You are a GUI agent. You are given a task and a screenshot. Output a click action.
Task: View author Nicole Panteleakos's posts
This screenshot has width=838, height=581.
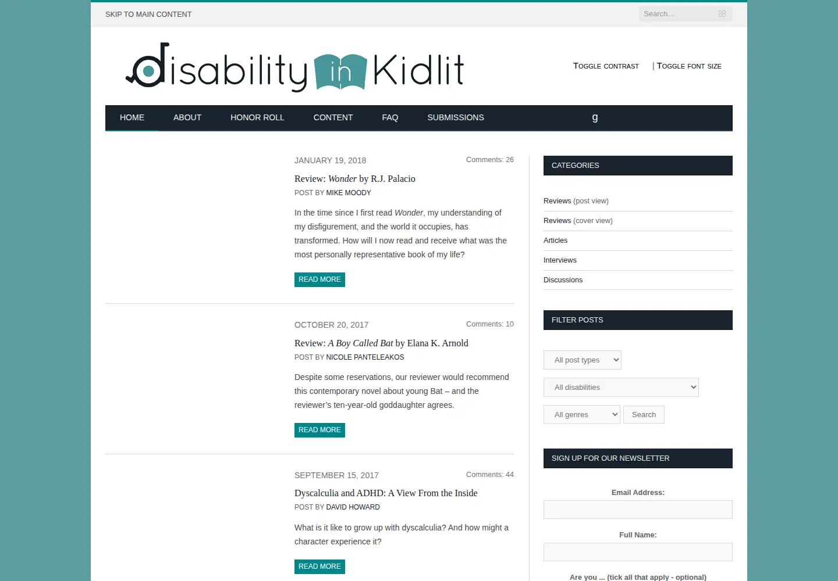[x=365, y=357]
